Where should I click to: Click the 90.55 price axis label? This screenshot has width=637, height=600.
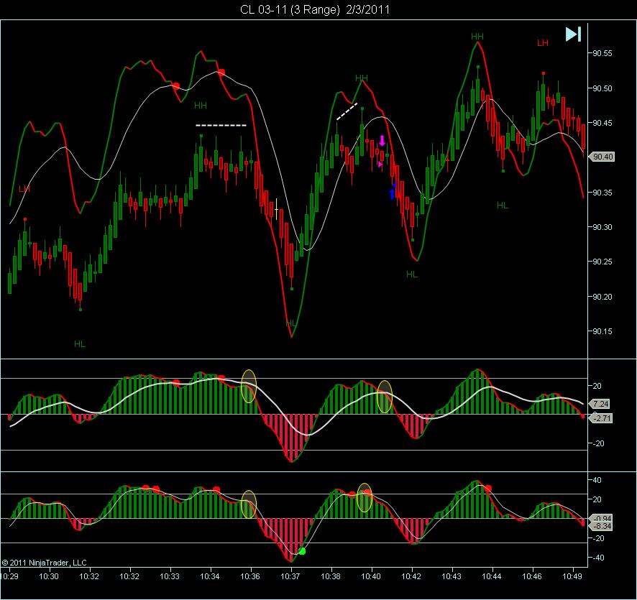pos(602,53)
